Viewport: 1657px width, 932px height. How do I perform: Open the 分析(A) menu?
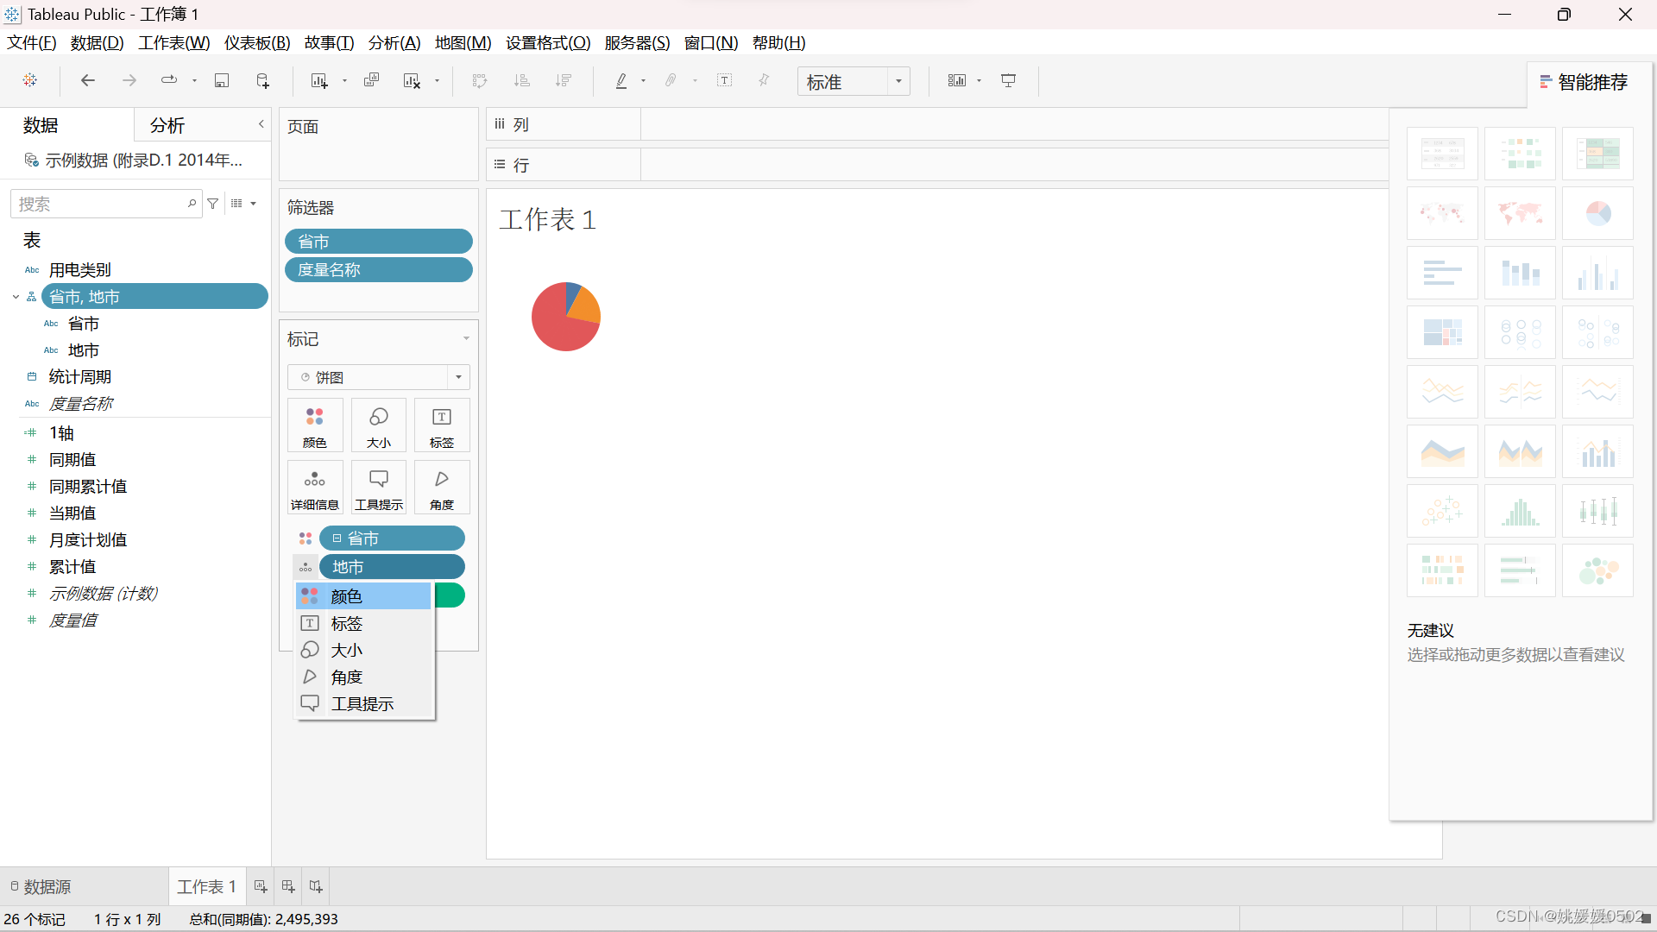(394, 42)
